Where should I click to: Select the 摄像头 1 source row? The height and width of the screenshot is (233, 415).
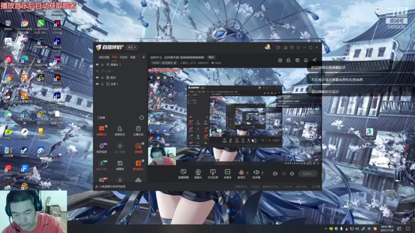[120, 64]
